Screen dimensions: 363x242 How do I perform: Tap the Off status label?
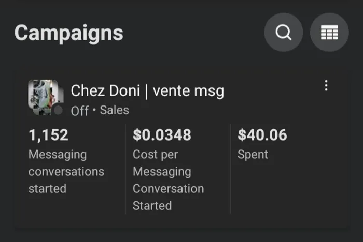[80, 111]
